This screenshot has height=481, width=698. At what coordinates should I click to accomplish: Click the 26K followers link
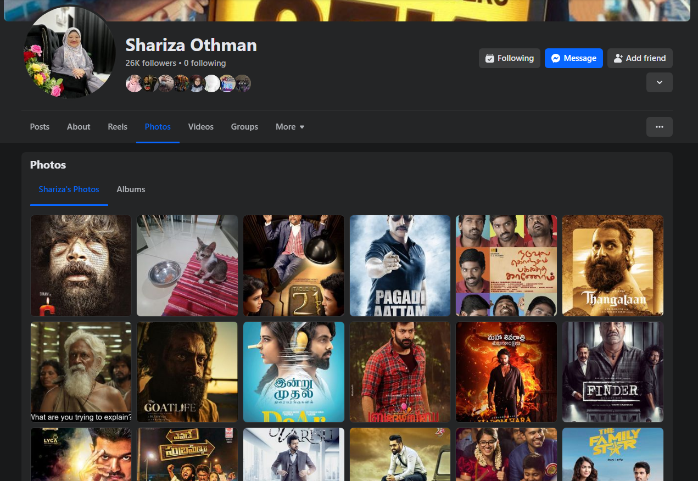[151, 63]
